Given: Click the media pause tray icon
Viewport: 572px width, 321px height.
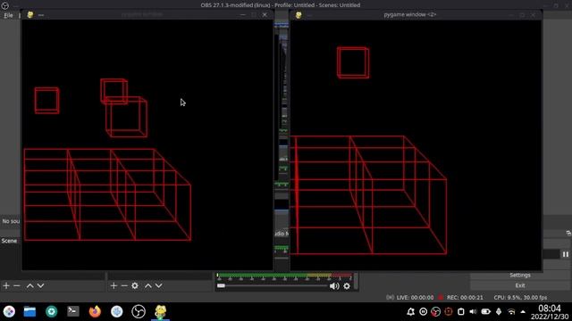Looking at the screenshot, I should pyautogui.click(x=423, y=311).
